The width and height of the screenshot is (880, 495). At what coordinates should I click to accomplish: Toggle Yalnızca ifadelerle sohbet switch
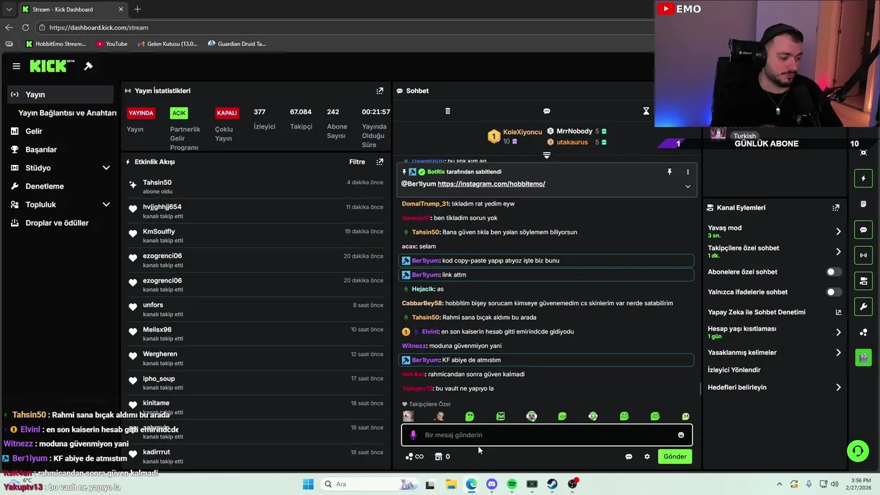pos(833,291)
